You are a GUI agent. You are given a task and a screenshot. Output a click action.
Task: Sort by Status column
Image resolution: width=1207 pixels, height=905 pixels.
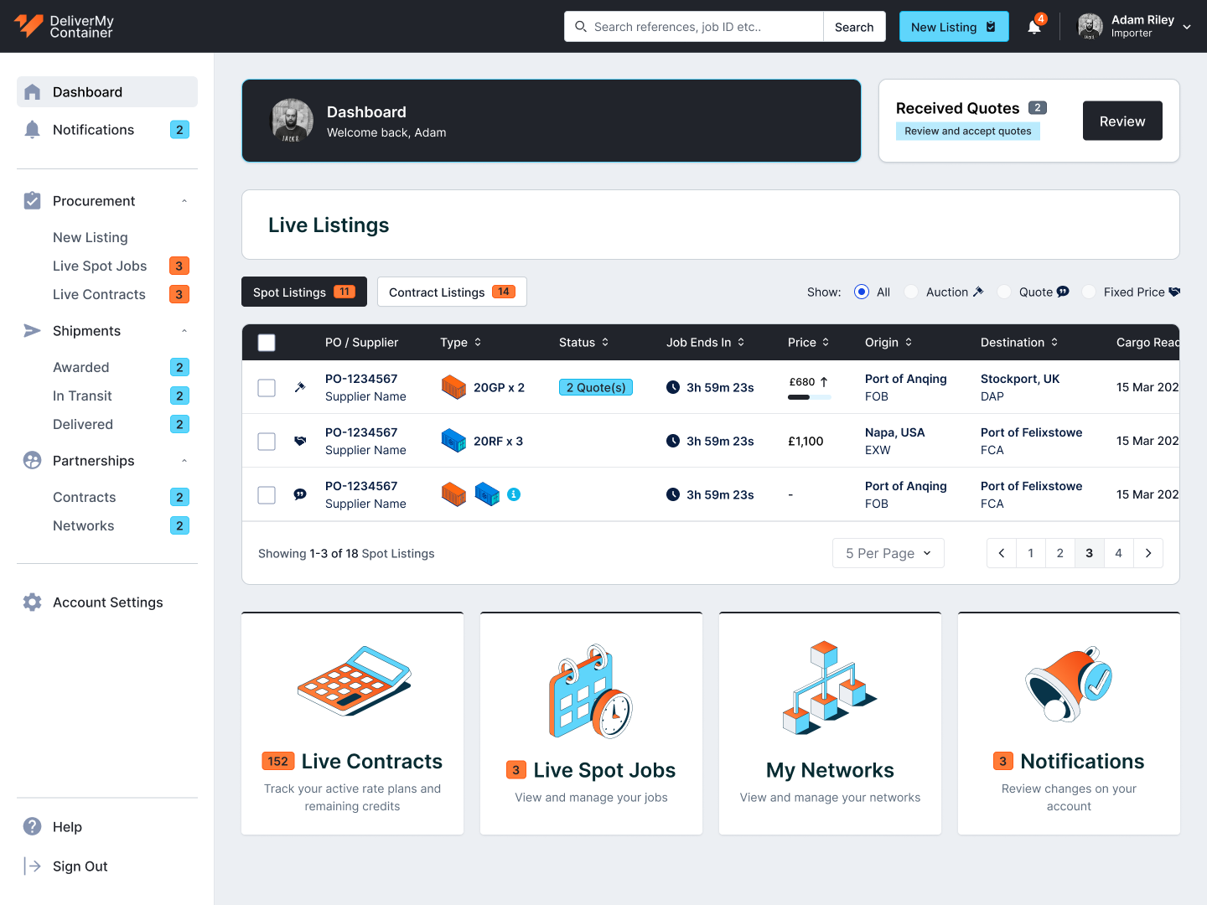point(584,342)
